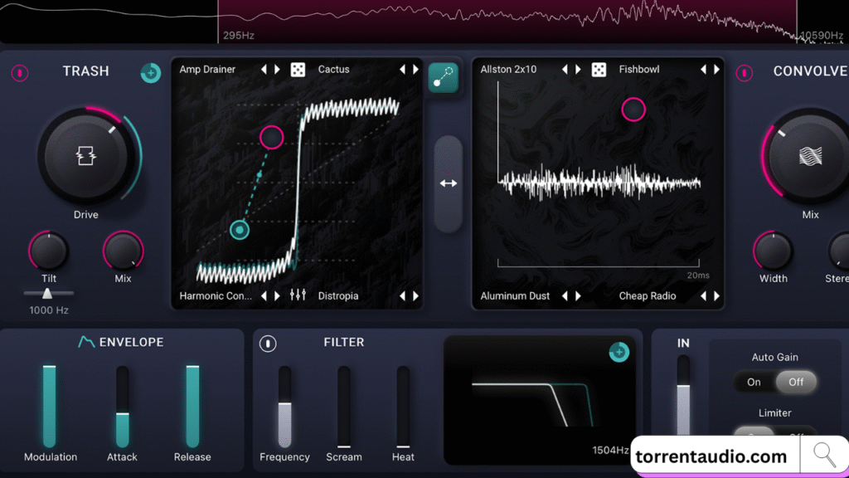Click the Amp Drainer label
Image resolution: width=849 pixels, height=478 pixels.
point(207,70)
